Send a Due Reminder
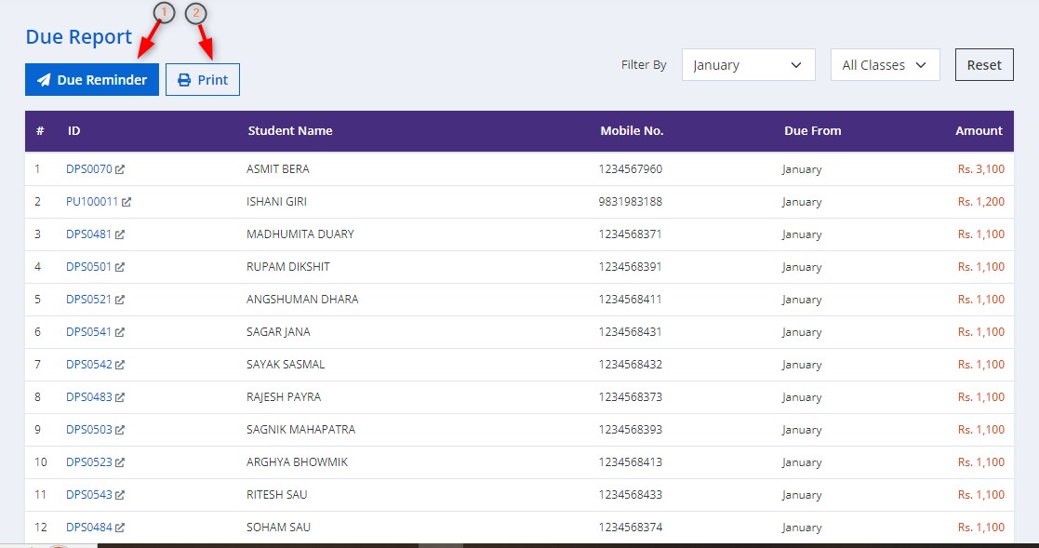Viewport: 1039px width, 548px height. pyautogui.click(x=92, y=79)
